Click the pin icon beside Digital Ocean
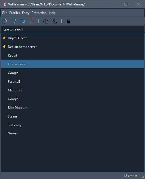This screenshot has width=145, height=179. [4, 38]
